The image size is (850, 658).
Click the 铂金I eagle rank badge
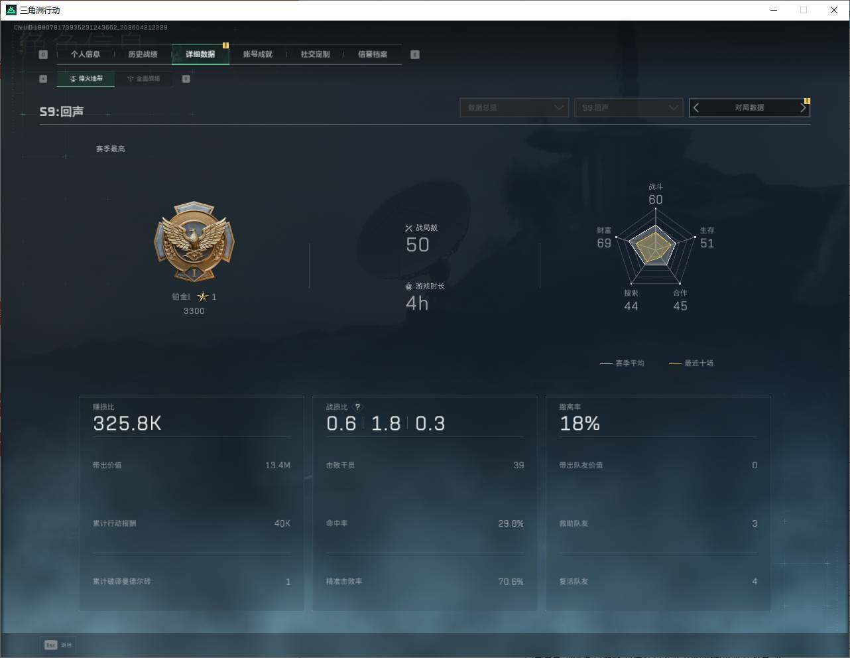194,241
